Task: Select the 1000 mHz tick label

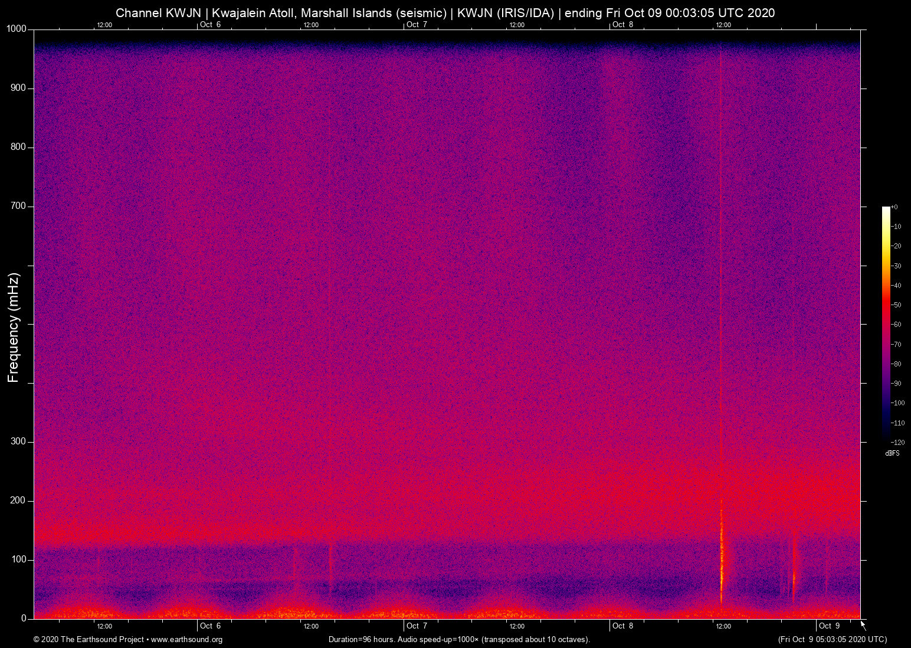Action: click(x=16, y=28)
